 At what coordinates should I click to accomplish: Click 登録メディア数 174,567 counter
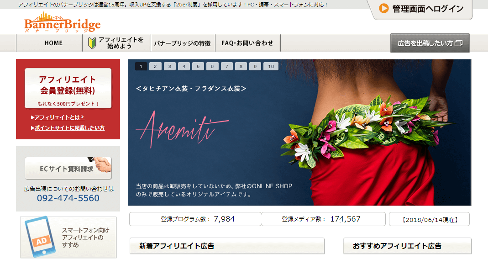tap(323, 219)
